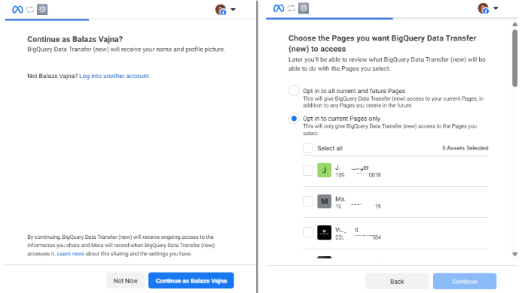
Task: Click the black logo page avatar
Action: 325,232
